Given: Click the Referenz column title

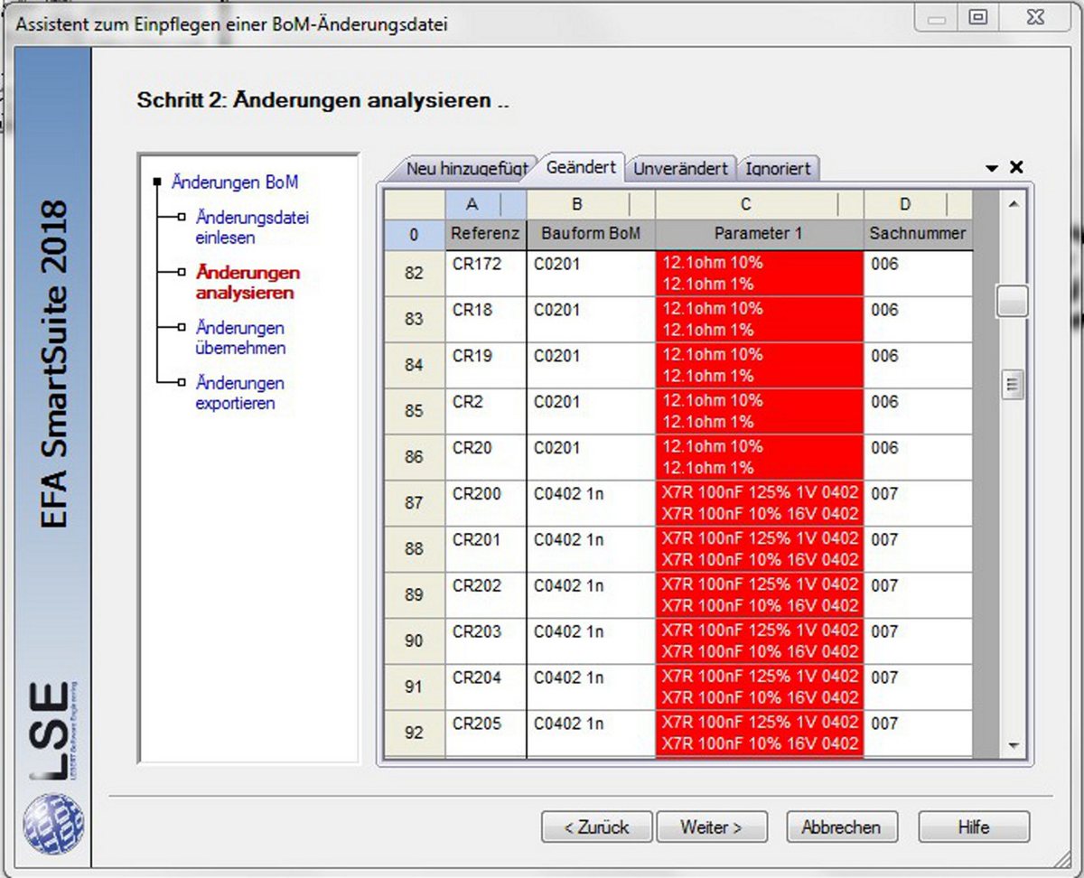Looking at the screenshot, I should 485,234.
